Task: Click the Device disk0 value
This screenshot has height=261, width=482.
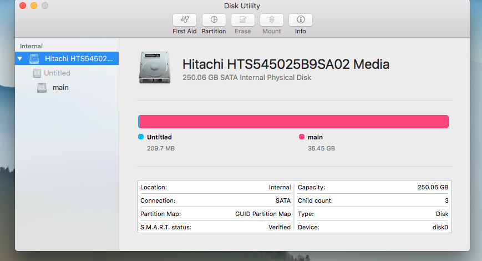Action: pos(440,227)
